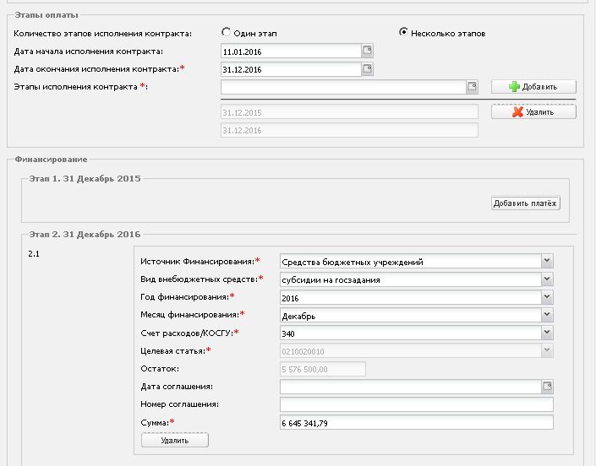Open calendar for Дата соглашения field
The height and width of the screenshot is (466, 596).
point(547,387)
